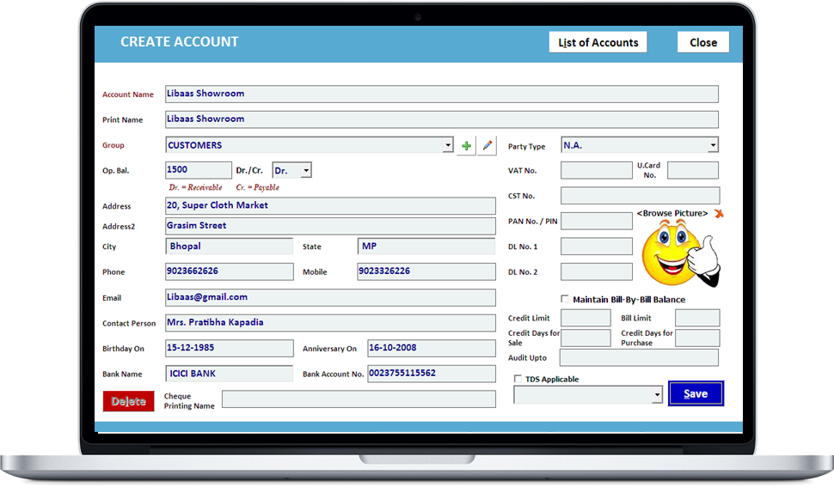The image size is (834, 487).
Task: Expand the Group CUSTOMERS dropdown
Action: (x=448, y=146)
